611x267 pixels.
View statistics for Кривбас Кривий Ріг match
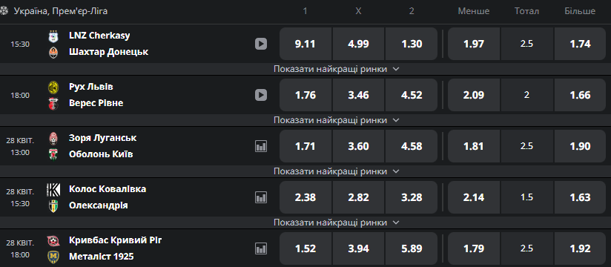click(261, 248)
